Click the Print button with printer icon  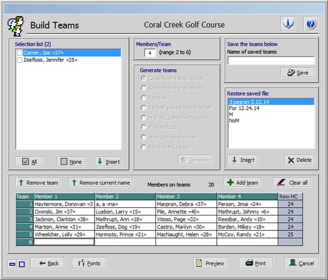tap(256, 263)
